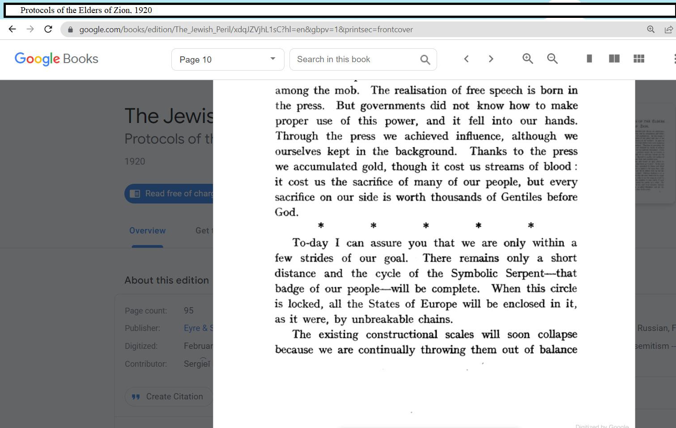Click the padlock site info icon

coord(70,30)
